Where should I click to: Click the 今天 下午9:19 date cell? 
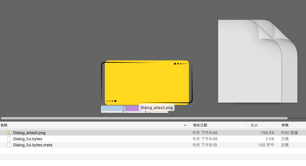point(205,145)
